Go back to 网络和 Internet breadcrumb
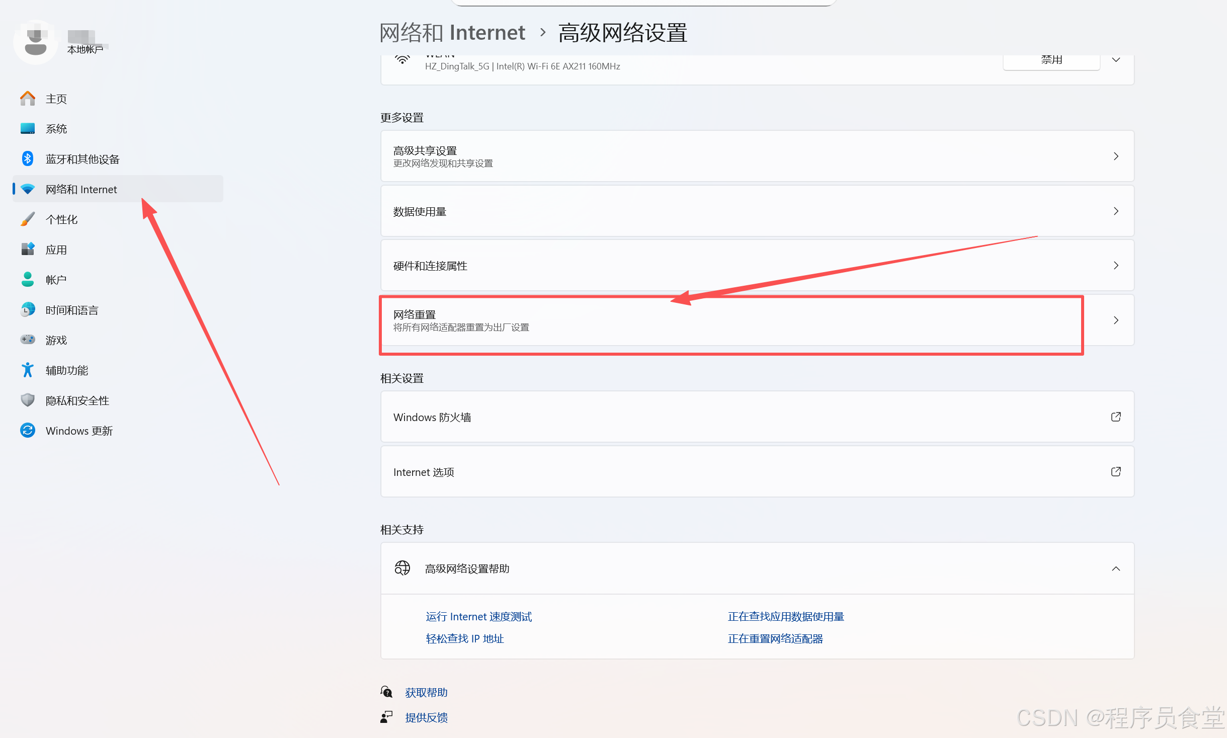 (x=452, y=33)
